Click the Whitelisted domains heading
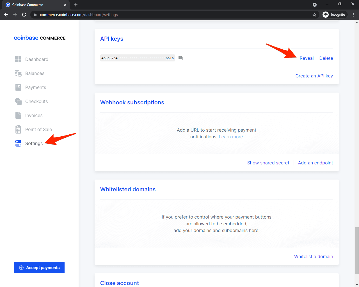This screenshot has height=287, width=359. [x=128, y=189]
